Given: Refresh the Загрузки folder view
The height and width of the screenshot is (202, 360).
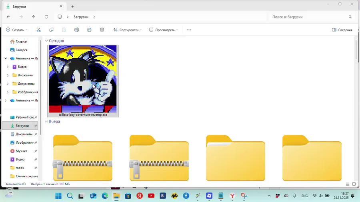Looking at the screenshot, I should [46, 17].
